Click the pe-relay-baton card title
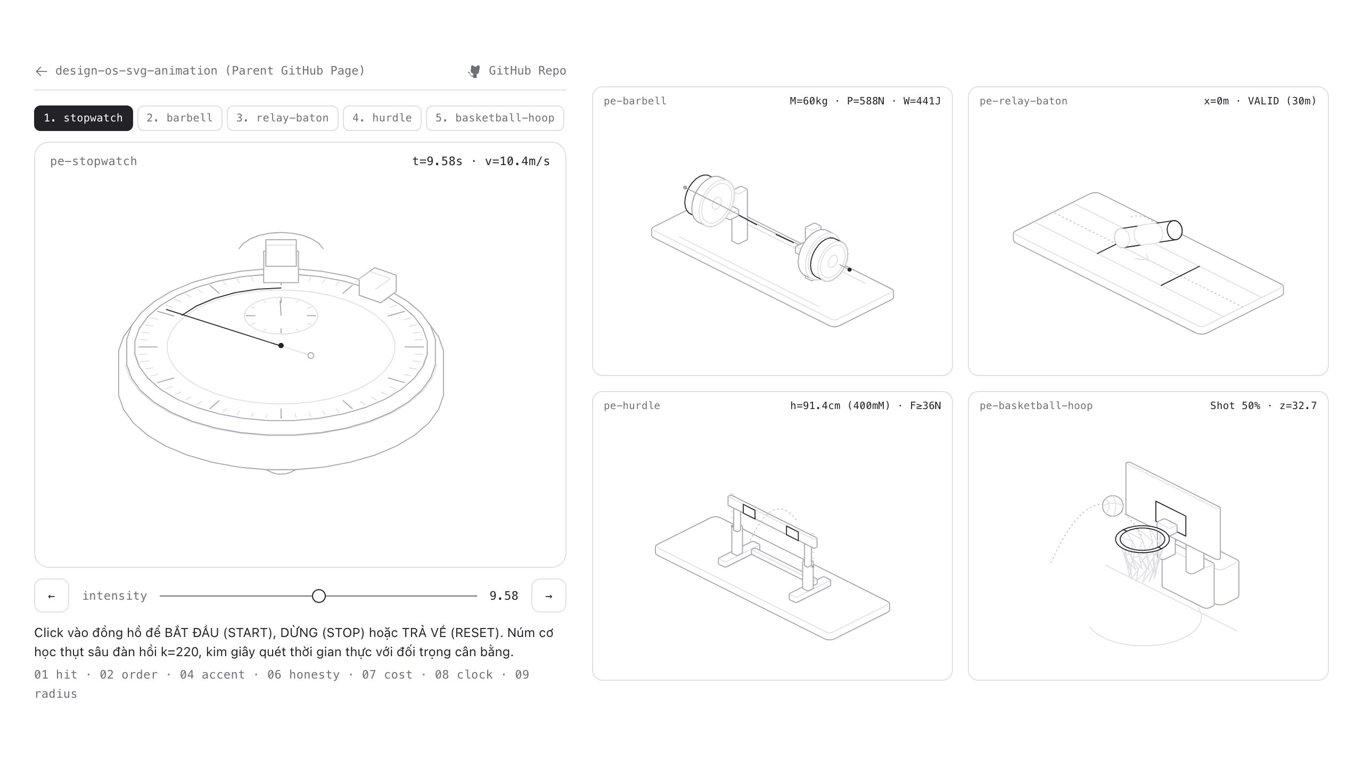 coord(1023,101)
